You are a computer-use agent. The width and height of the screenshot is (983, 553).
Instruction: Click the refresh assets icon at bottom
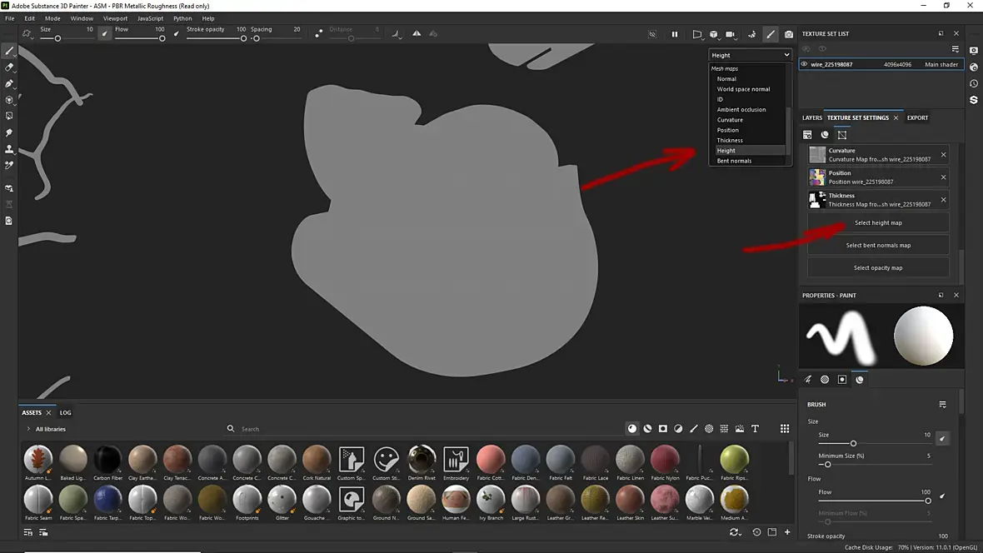pos(735,532)
